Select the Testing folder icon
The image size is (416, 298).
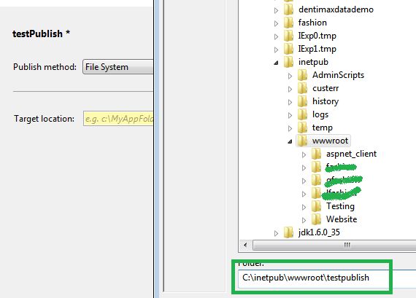316,206
